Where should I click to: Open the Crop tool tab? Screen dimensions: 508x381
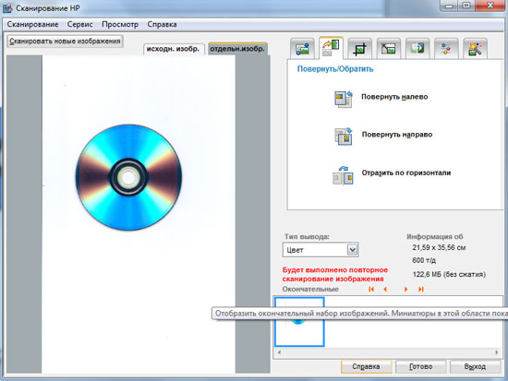click(x=359, y=49)
